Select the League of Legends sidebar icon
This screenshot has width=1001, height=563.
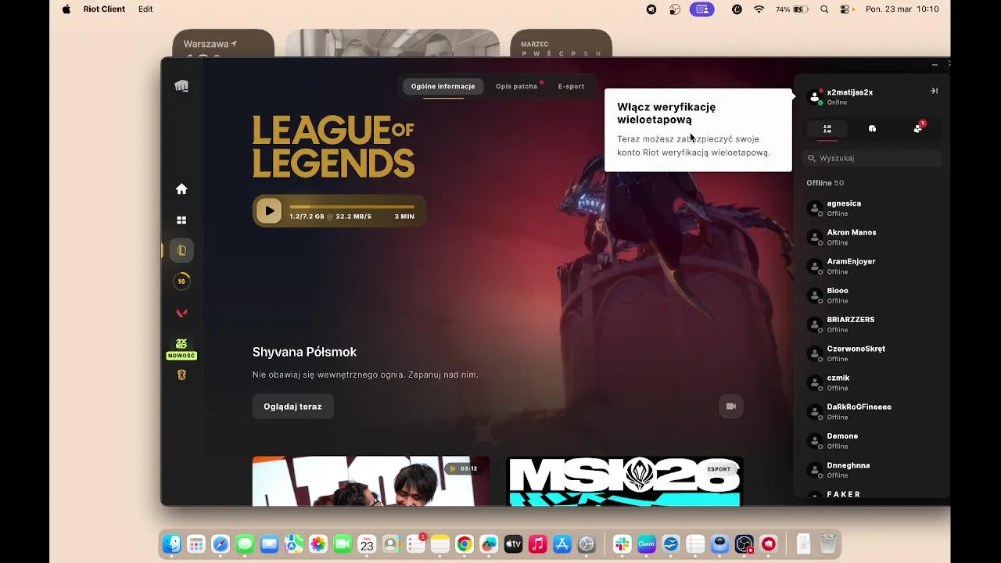click(x=181, y=250)
